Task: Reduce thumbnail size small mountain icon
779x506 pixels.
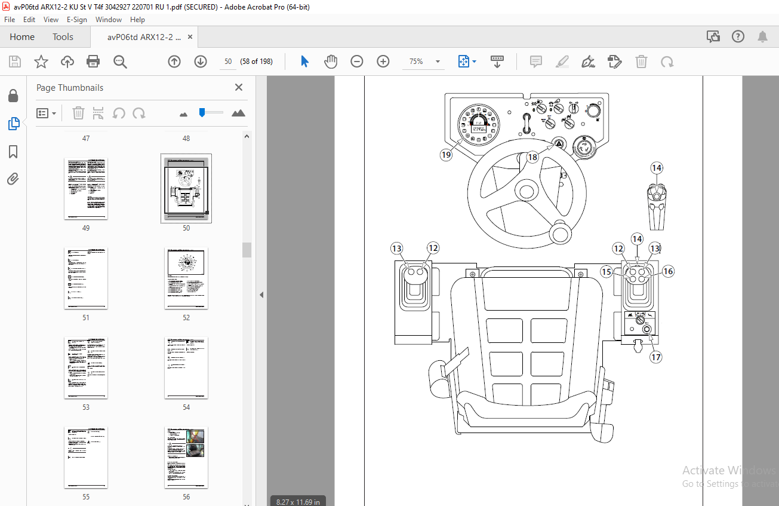Action: [x=184, y=114]
